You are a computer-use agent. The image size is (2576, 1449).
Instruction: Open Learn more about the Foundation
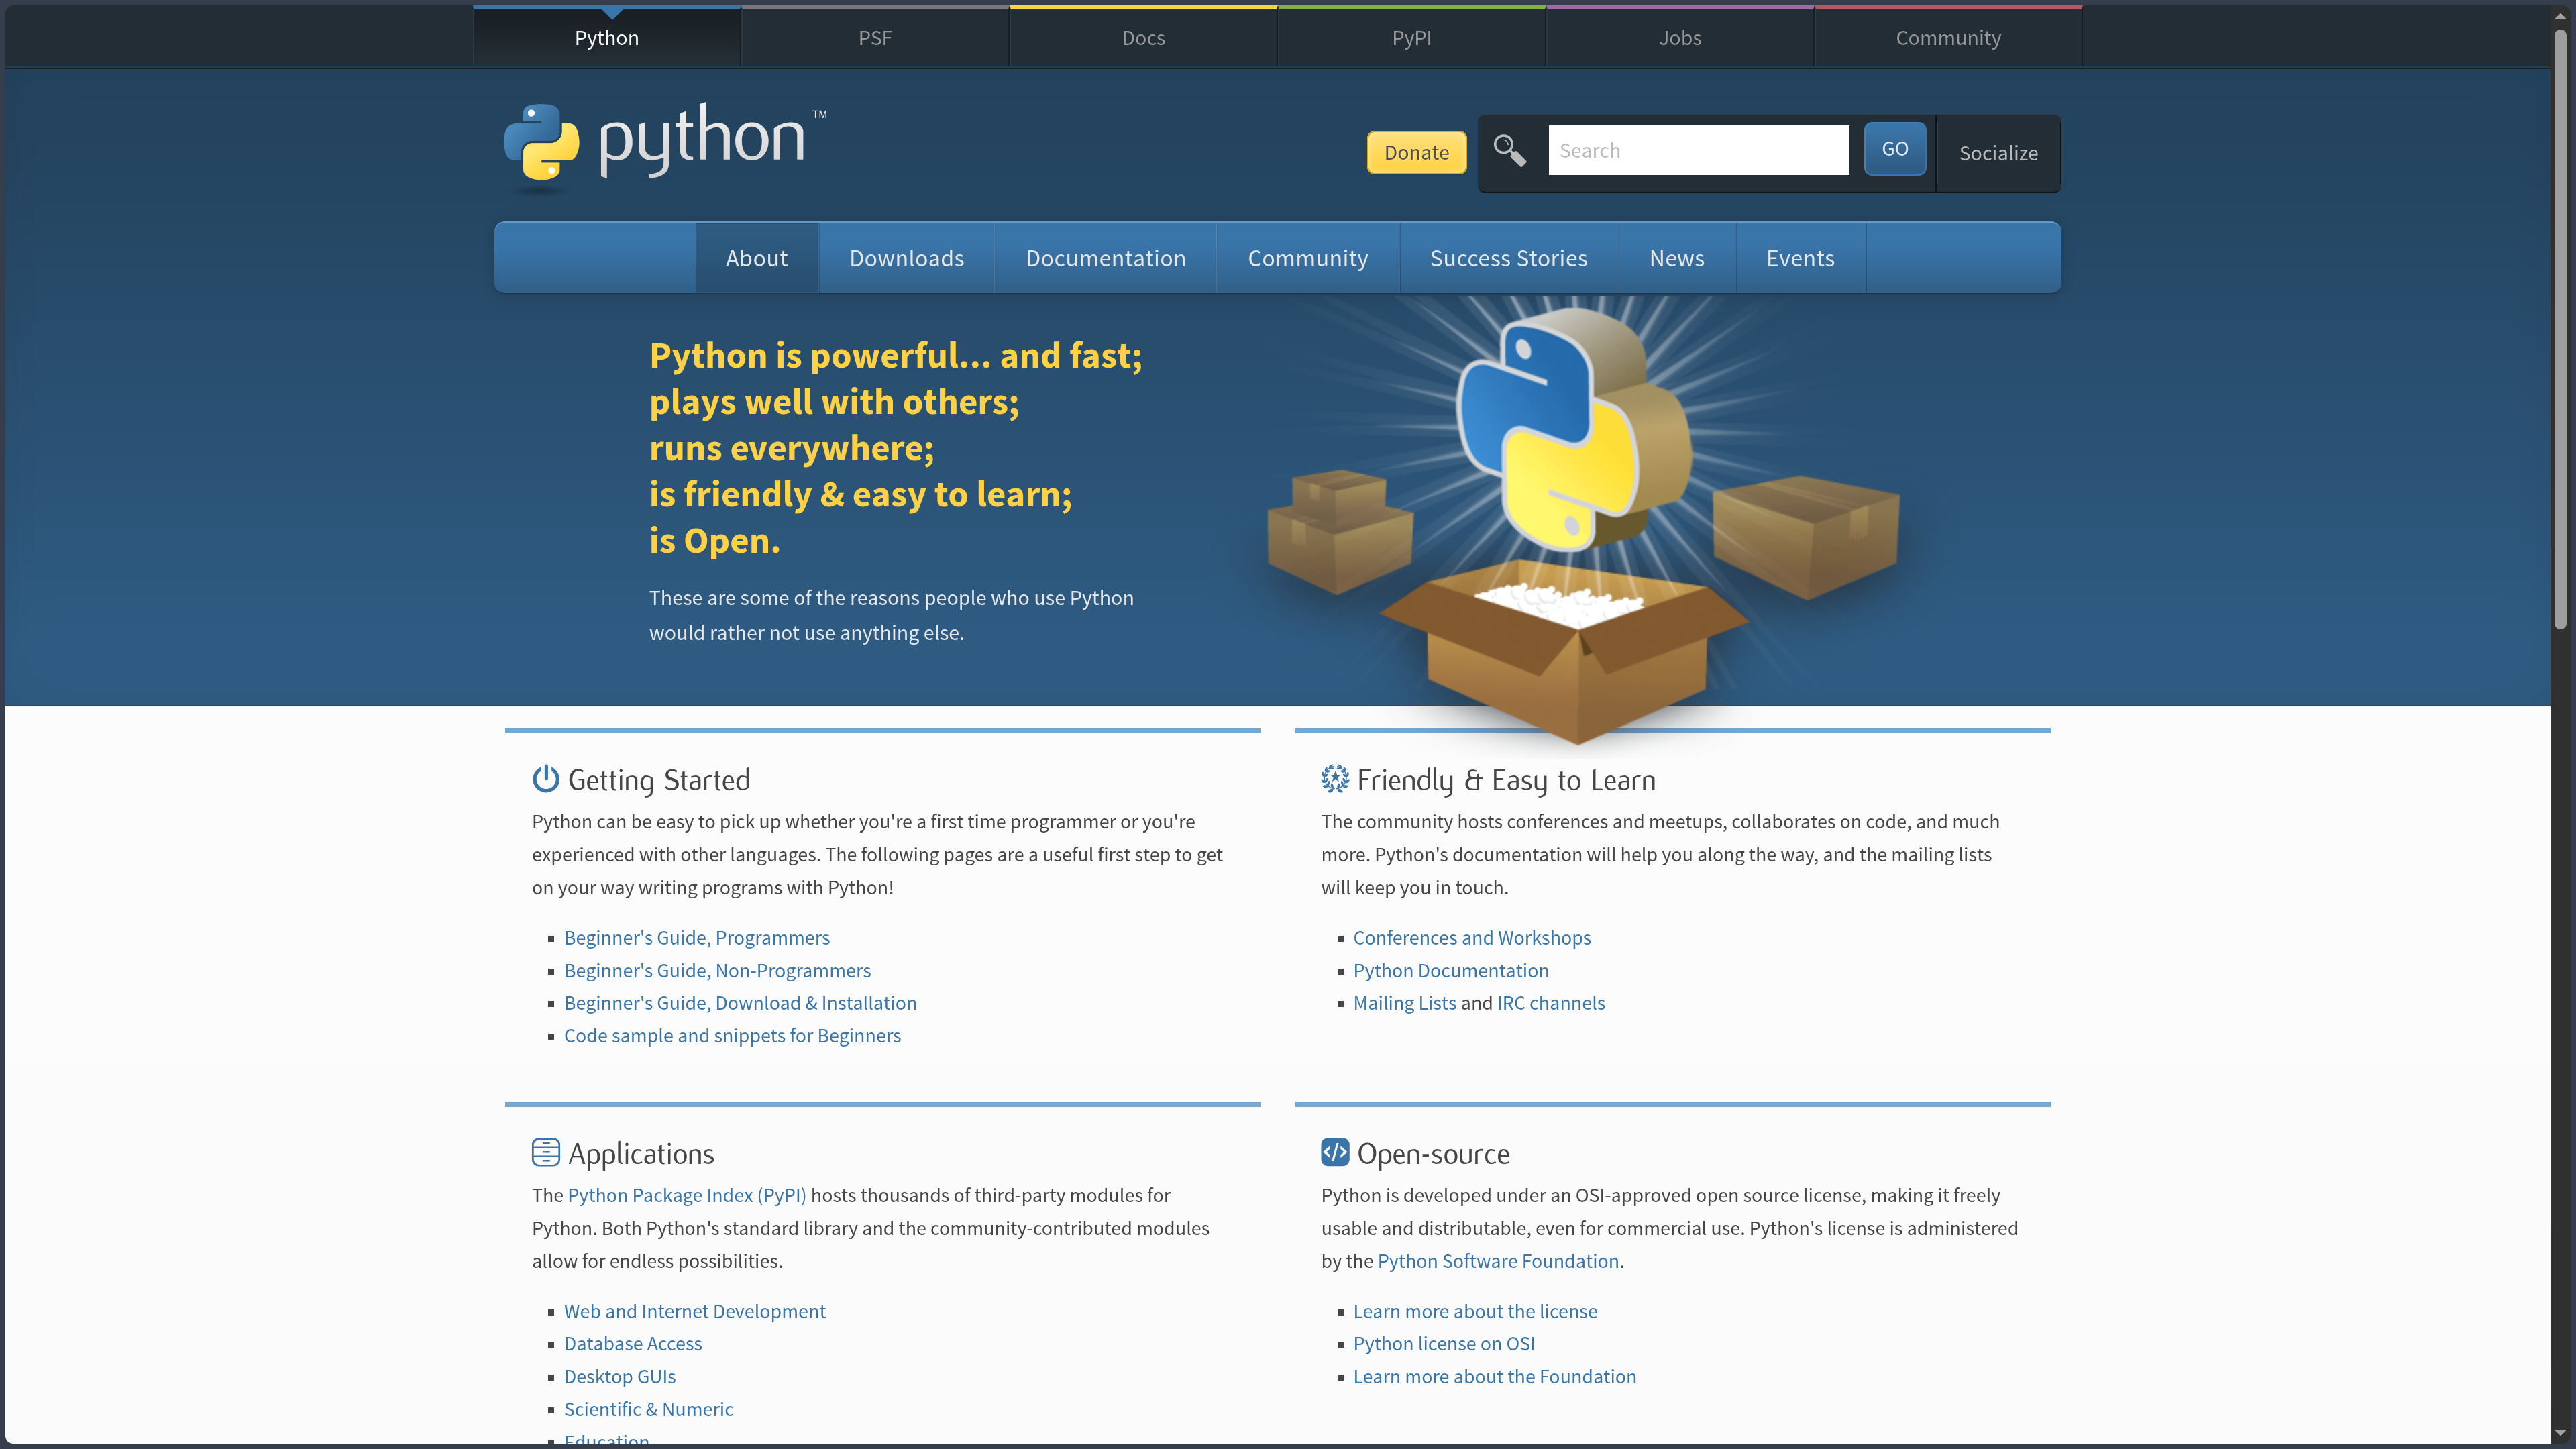click(x=1494, y=1376)
